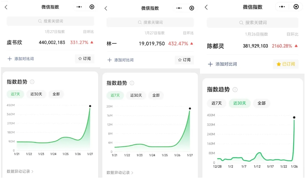Click the 1/27 peak point on 林一 chart
The image size is (307, 182).
(x=190, y=109)
